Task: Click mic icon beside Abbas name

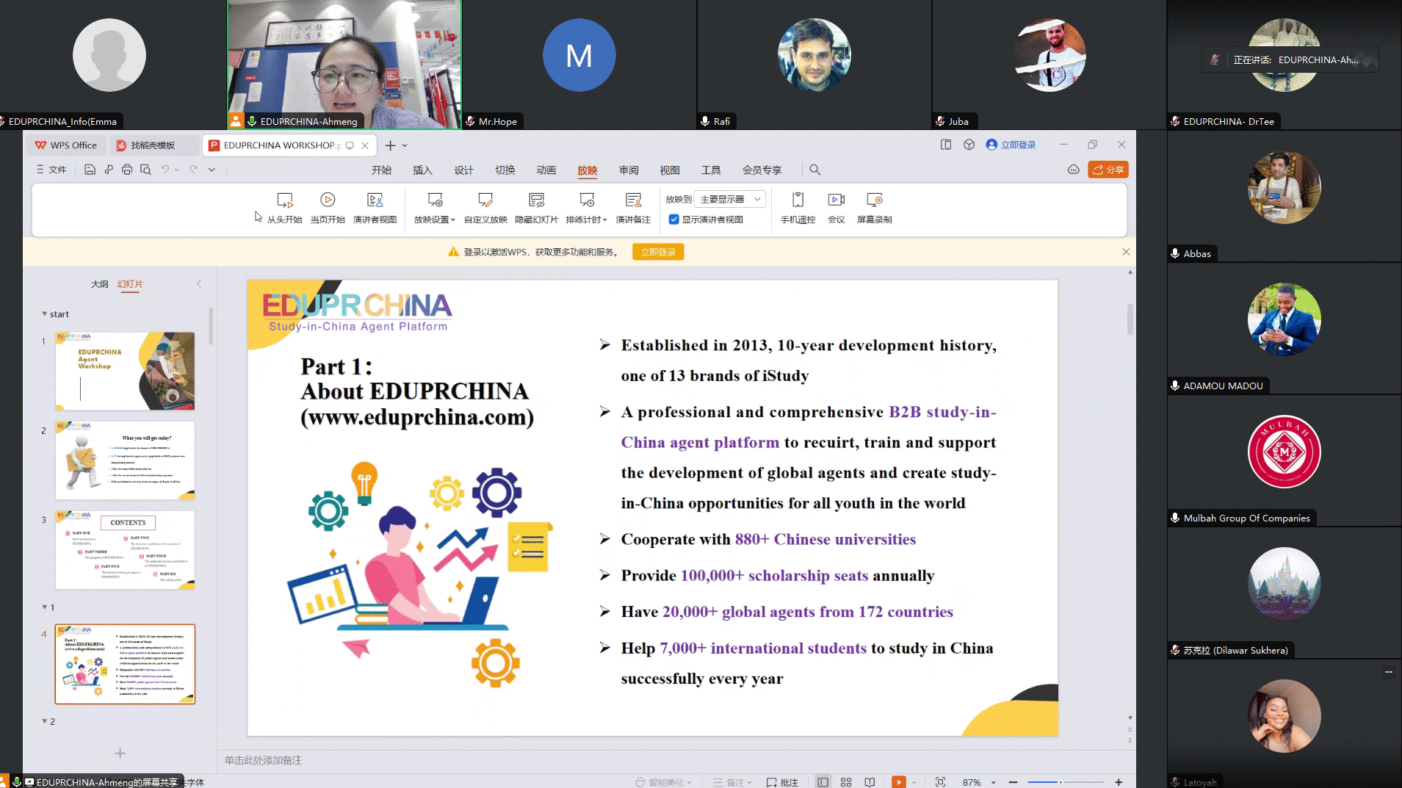Action: 1175,253
